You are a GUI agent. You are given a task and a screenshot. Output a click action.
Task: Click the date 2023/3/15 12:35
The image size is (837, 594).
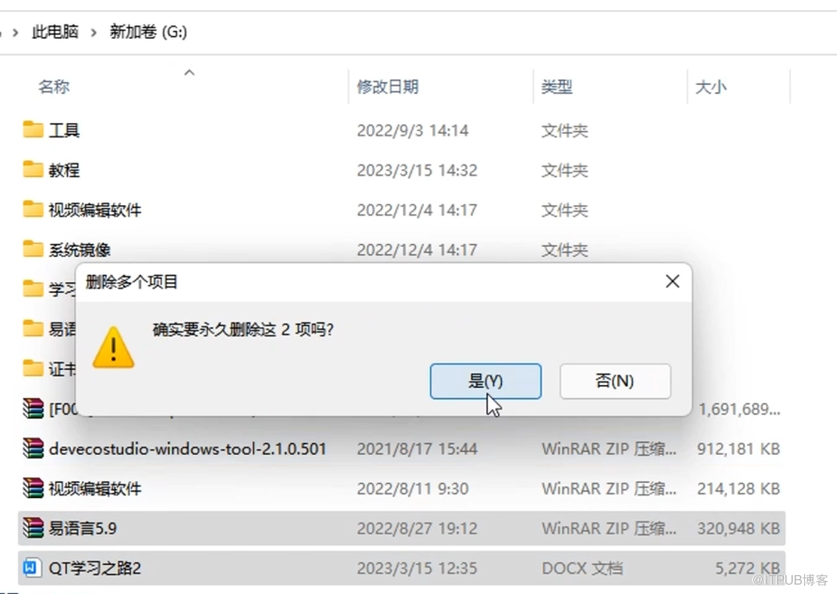417,568
